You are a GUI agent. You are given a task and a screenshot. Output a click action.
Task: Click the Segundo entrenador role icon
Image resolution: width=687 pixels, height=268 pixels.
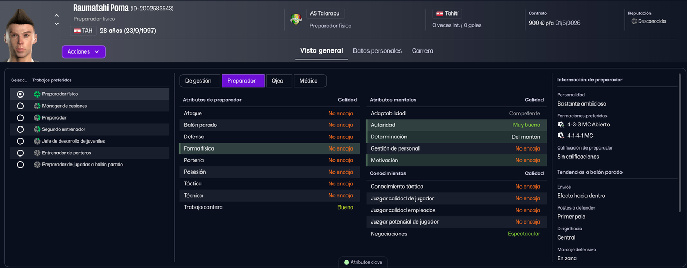coord(37,129)
